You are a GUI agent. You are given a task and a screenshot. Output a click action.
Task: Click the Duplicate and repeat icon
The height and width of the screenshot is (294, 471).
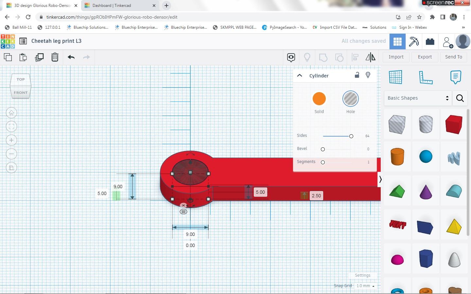tap(39, 57)
